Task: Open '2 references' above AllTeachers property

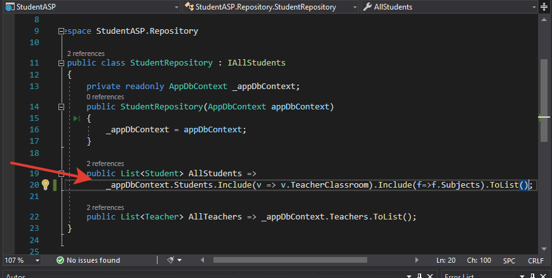Action: 105,207
